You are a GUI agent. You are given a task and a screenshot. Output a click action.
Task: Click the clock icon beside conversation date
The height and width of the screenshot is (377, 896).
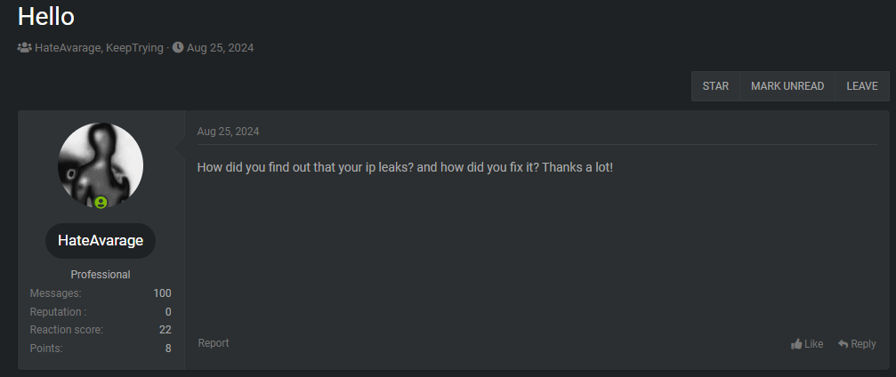point(178,48)
